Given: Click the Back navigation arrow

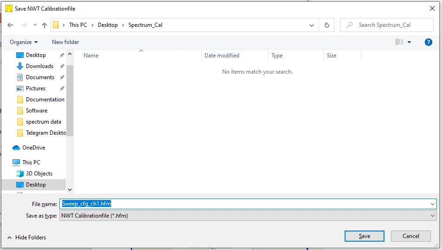Looking at the screenshot, I should point(10,25).
